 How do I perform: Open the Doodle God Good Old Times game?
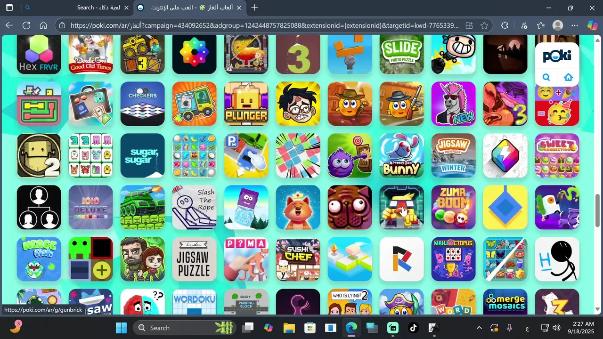click(90, 54)
